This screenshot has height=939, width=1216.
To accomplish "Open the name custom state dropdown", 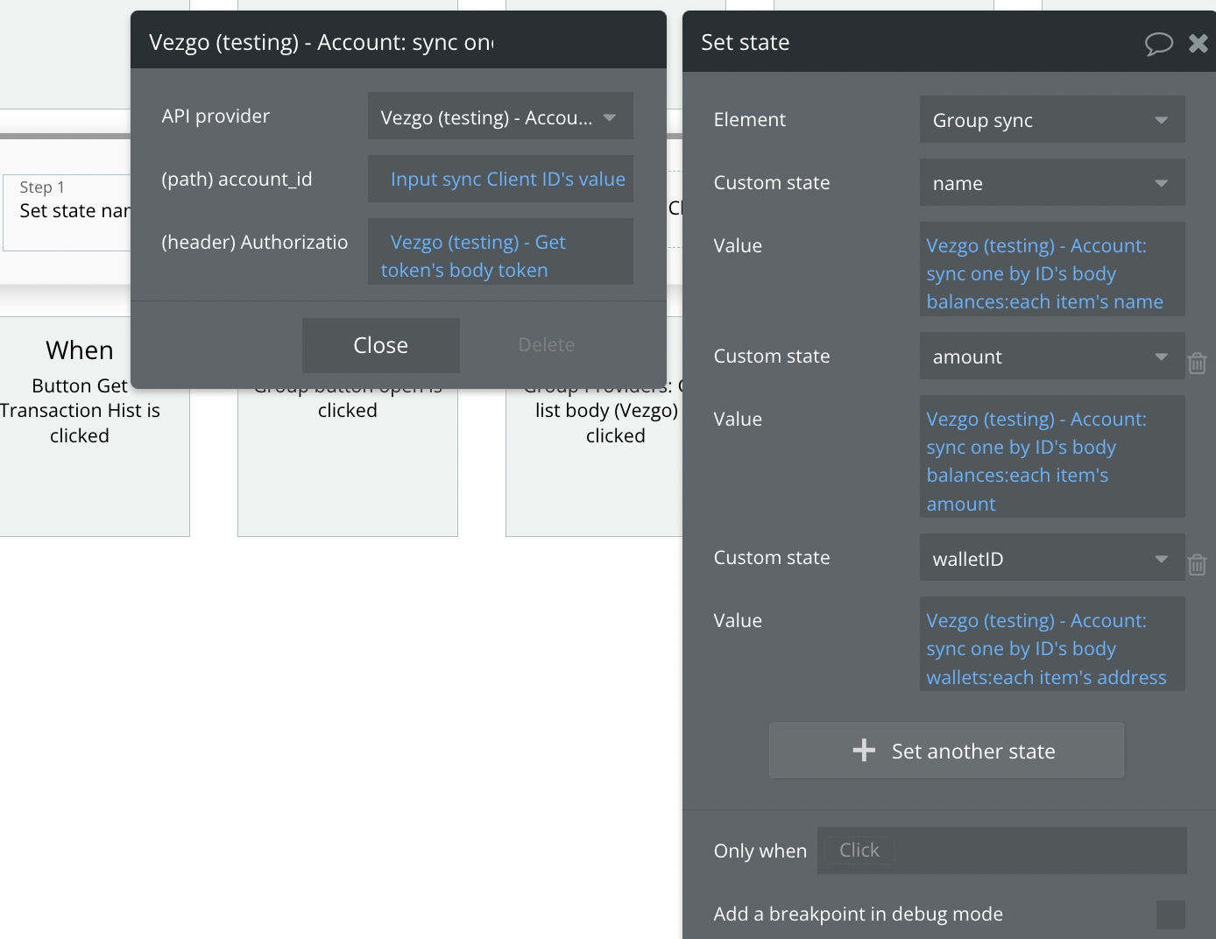I will (x=1051, y=183).
